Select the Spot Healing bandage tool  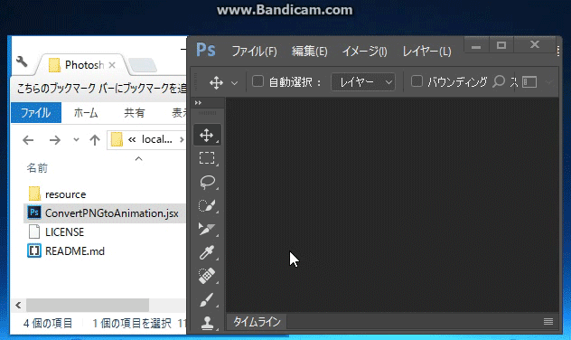(x=207, y=276)
